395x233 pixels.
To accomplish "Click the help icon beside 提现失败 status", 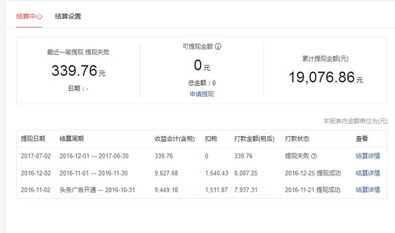I will pyautogui.click(x=314, y=156).
